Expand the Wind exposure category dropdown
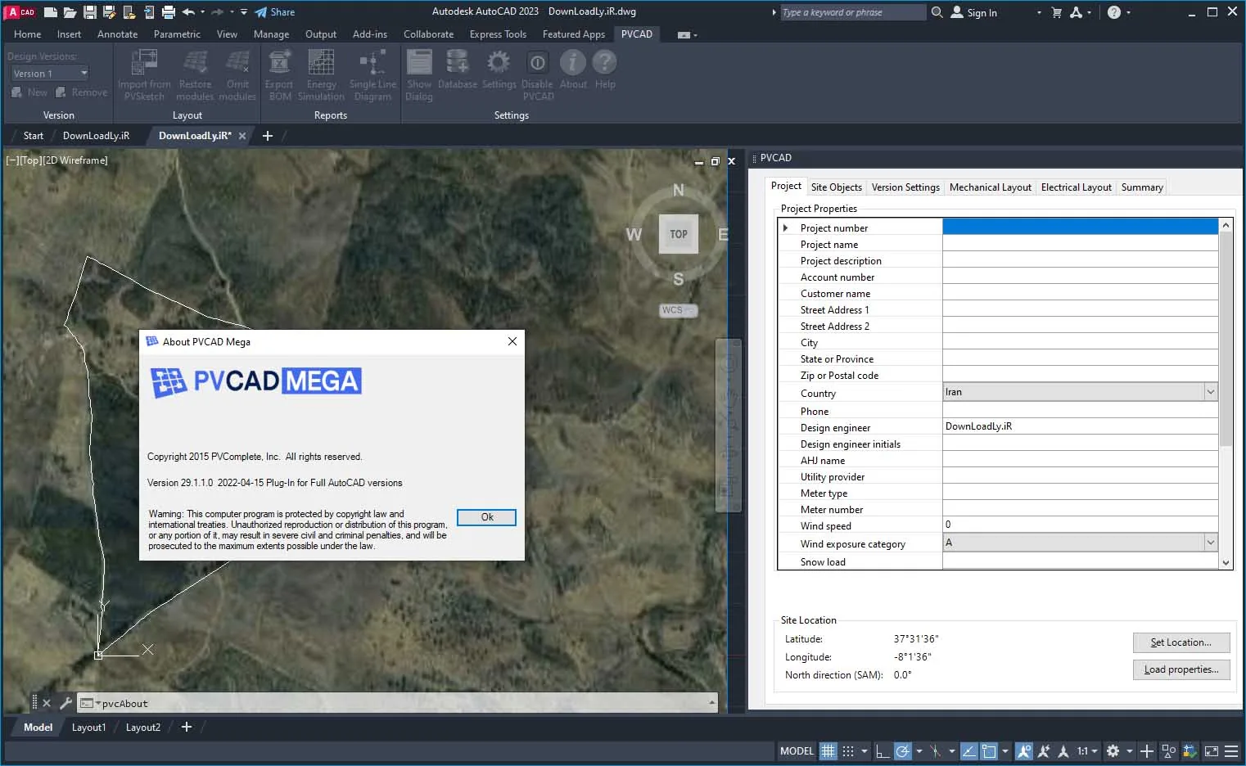Image resolution: width=1246 pixels, height=766 pixels. pos(1080,543)
